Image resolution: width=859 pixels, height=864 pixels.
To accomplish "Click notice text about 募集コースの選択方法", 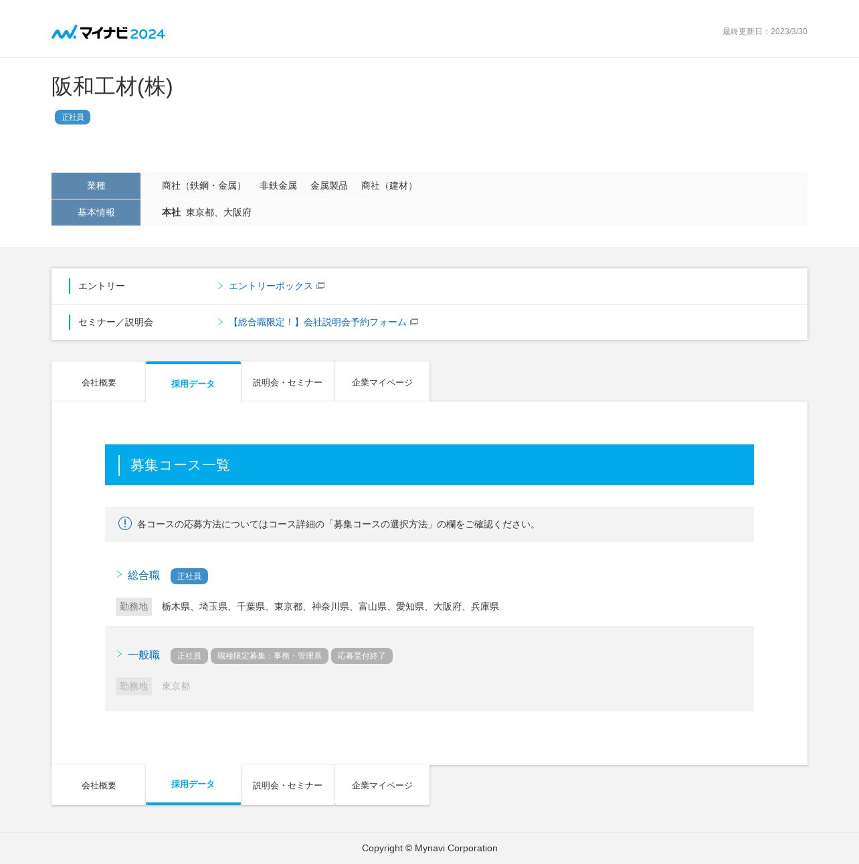I will pyautogui.click(x=338, y=524).
